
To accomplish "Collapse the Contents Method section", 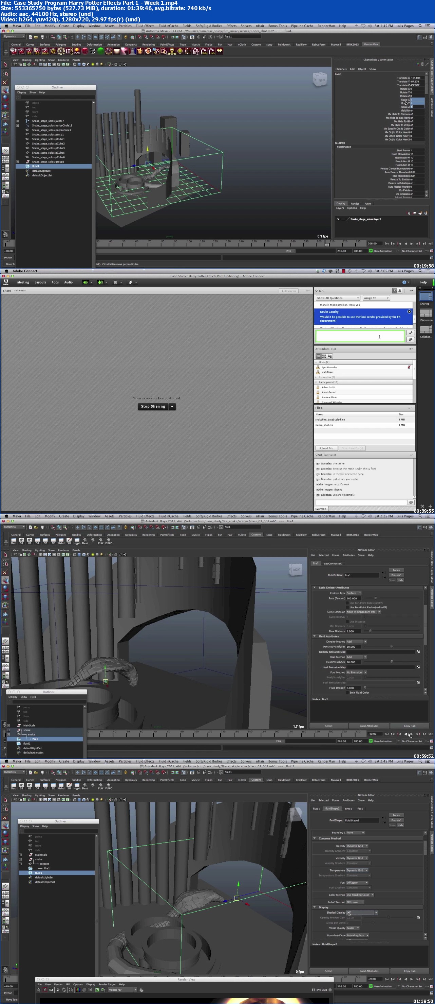I will pos(315,838).
